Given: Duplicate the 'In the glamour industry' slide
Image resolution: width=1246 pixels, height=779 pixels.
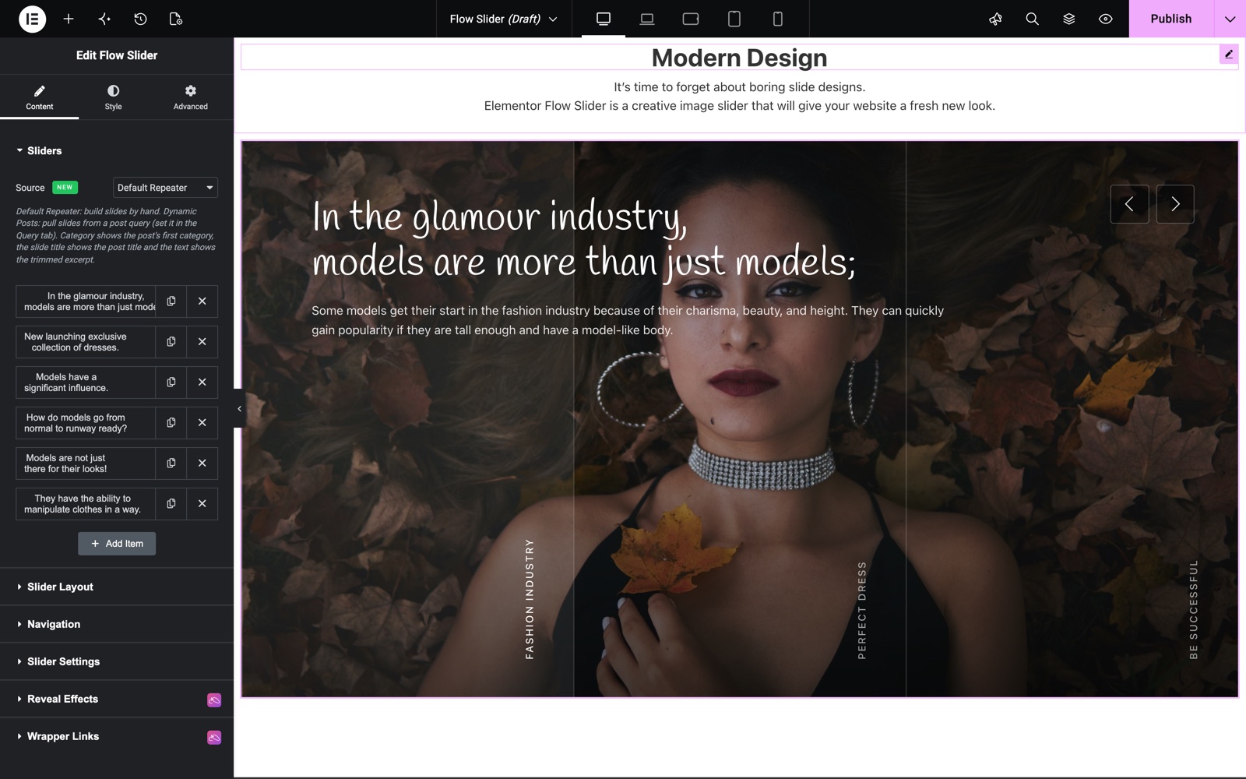Looking at the screenshot, I should tap(171, 301).
